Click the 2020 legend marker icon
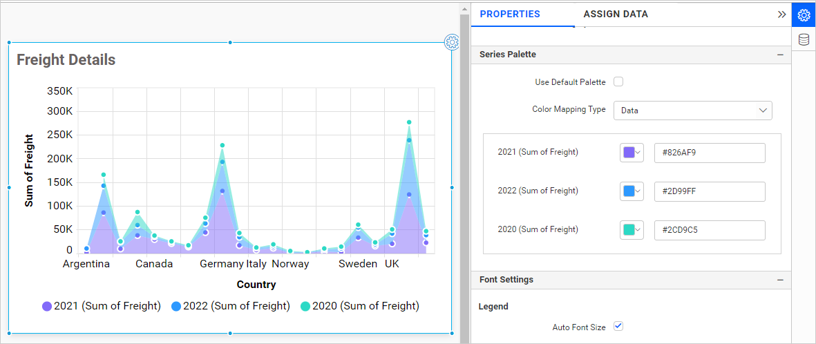The image size is (816, 344). (x=305, y=306)
